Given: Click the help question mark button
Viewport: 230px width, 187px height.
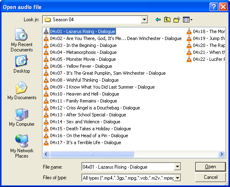Looking at the screenshot, I should [x=214, y=7].
